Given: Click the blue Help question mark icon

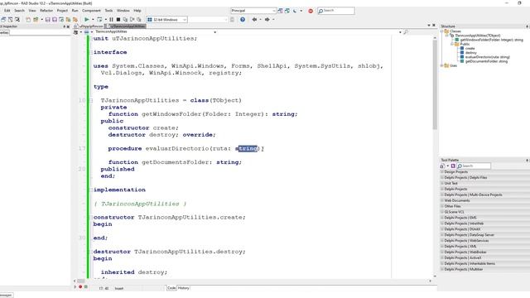Looking at the screenshot, I should (x=243, y=20).
